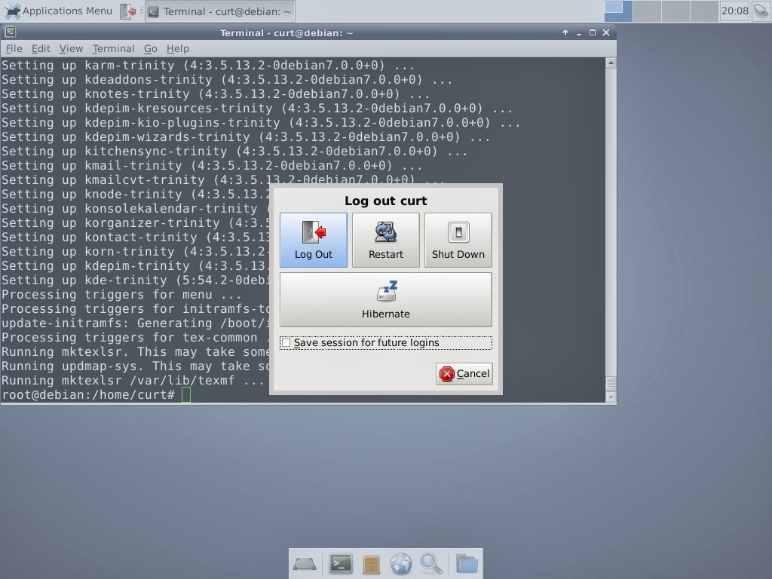The width and height of the screenshot is (772, 579).
Task: Cancel the logout dialog
Action: 464,373
